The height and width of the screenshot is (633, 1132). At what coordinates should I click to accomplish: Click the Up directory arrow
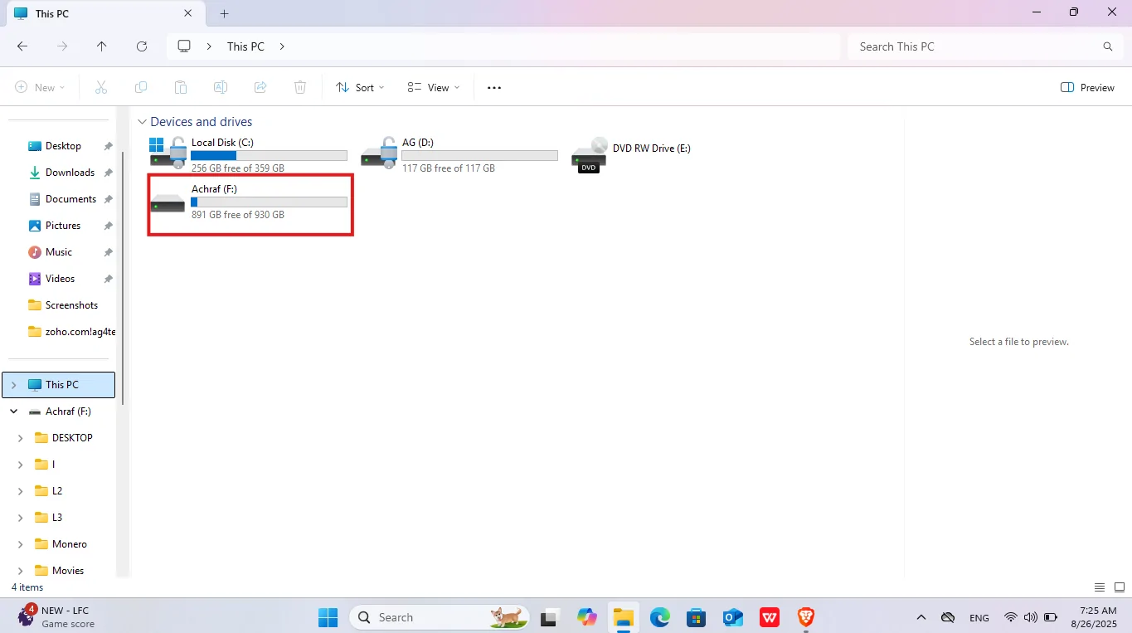pos(102,46)
